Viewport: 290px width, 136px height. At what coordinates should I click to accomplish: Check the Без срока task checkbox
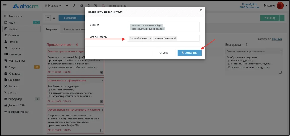281,72
